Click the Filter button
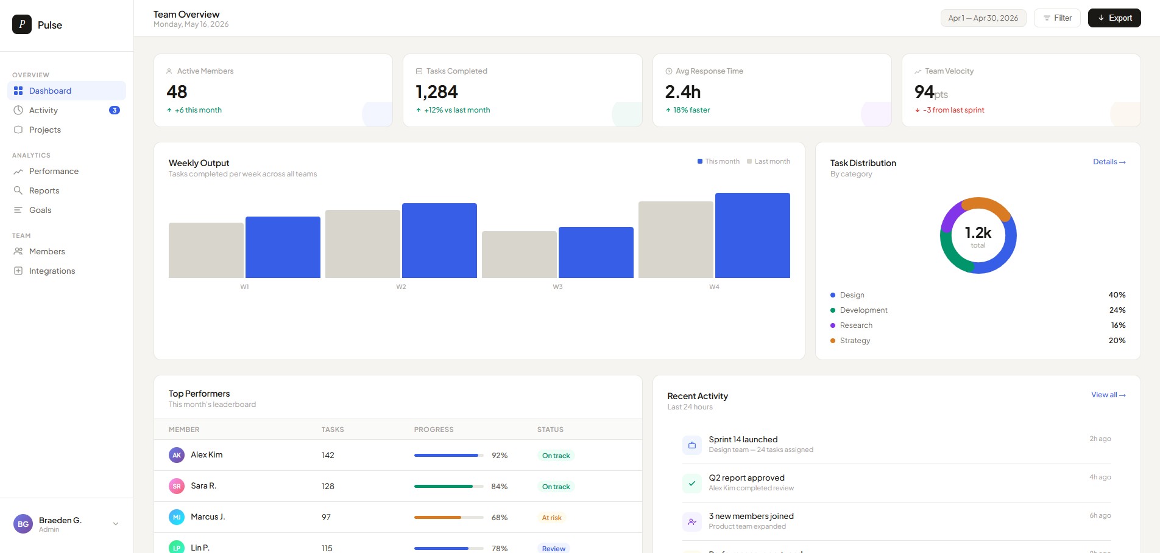The height and width of the screenshot is (553, 1160). 1057,18
